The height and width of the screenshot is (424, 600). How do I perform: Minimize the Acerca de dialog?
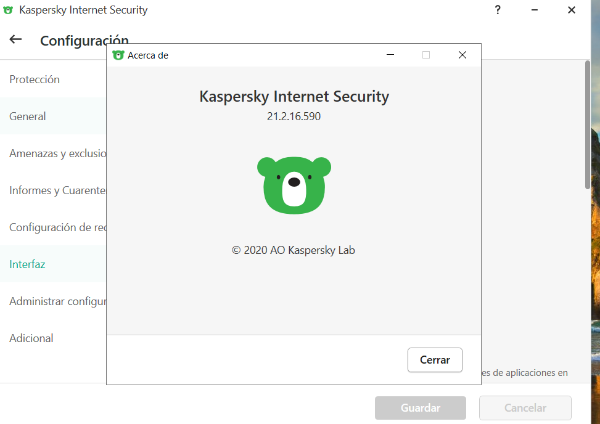pyautogui.click(x=390, y=55)
